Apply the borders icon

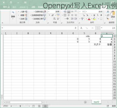(101, 19)
